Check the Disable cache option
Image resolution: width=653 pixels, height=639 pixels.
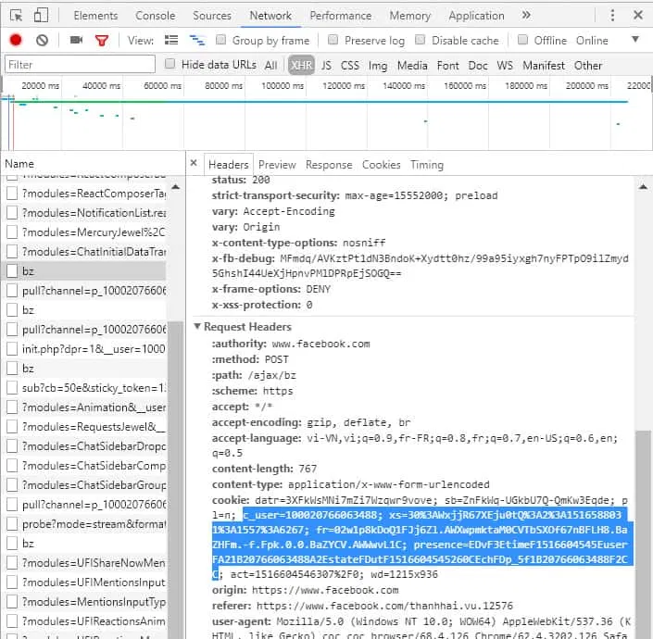pos(421,40)
